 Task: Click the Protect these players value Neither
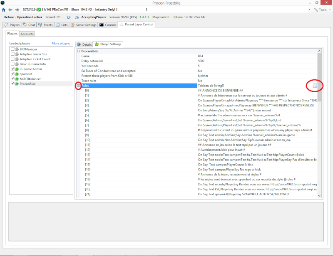click(203, 76)
